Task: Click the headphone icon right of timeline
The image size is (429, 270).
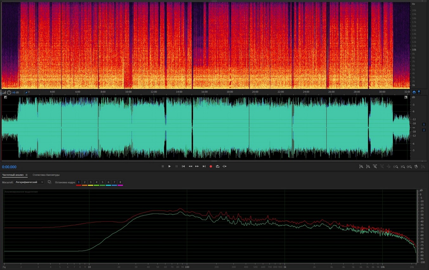Action: click(x=414, y=92)
